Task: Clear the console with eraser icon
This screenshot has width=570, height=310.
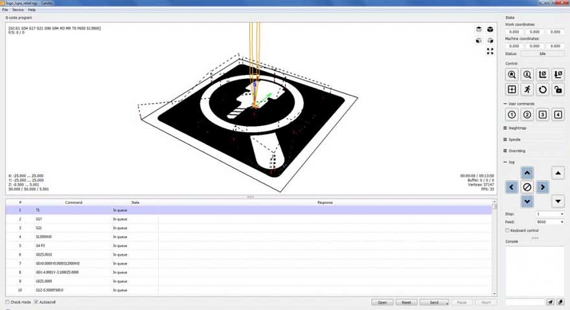Action: point(560,302)
